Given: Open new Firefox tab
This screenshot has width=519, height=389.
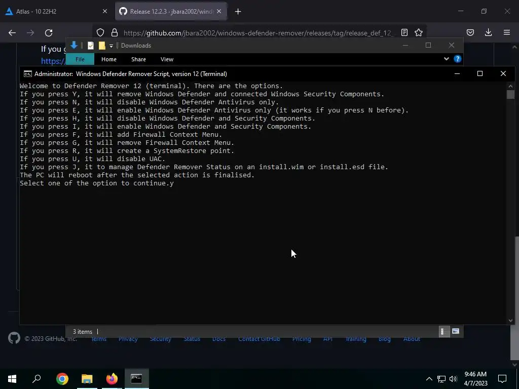Looking at the screenshot, I should [x=238, y=12].
